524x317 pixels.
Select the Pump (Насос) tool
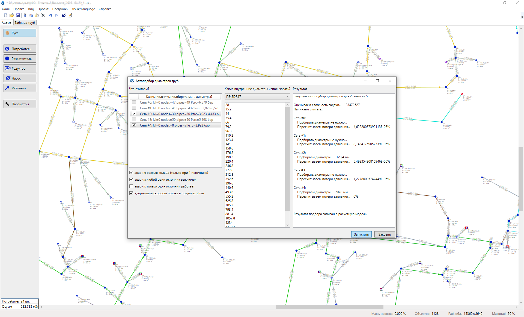pos(20,78)
